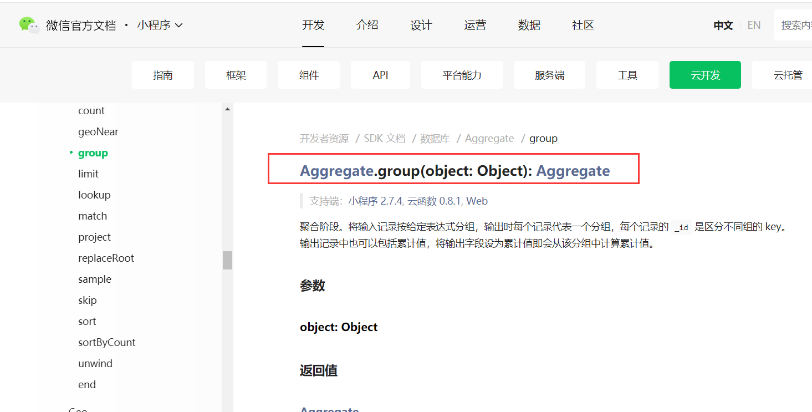Open unwind in the sidebar
Viewport: 812px width, 412px height.
[95, 364]
